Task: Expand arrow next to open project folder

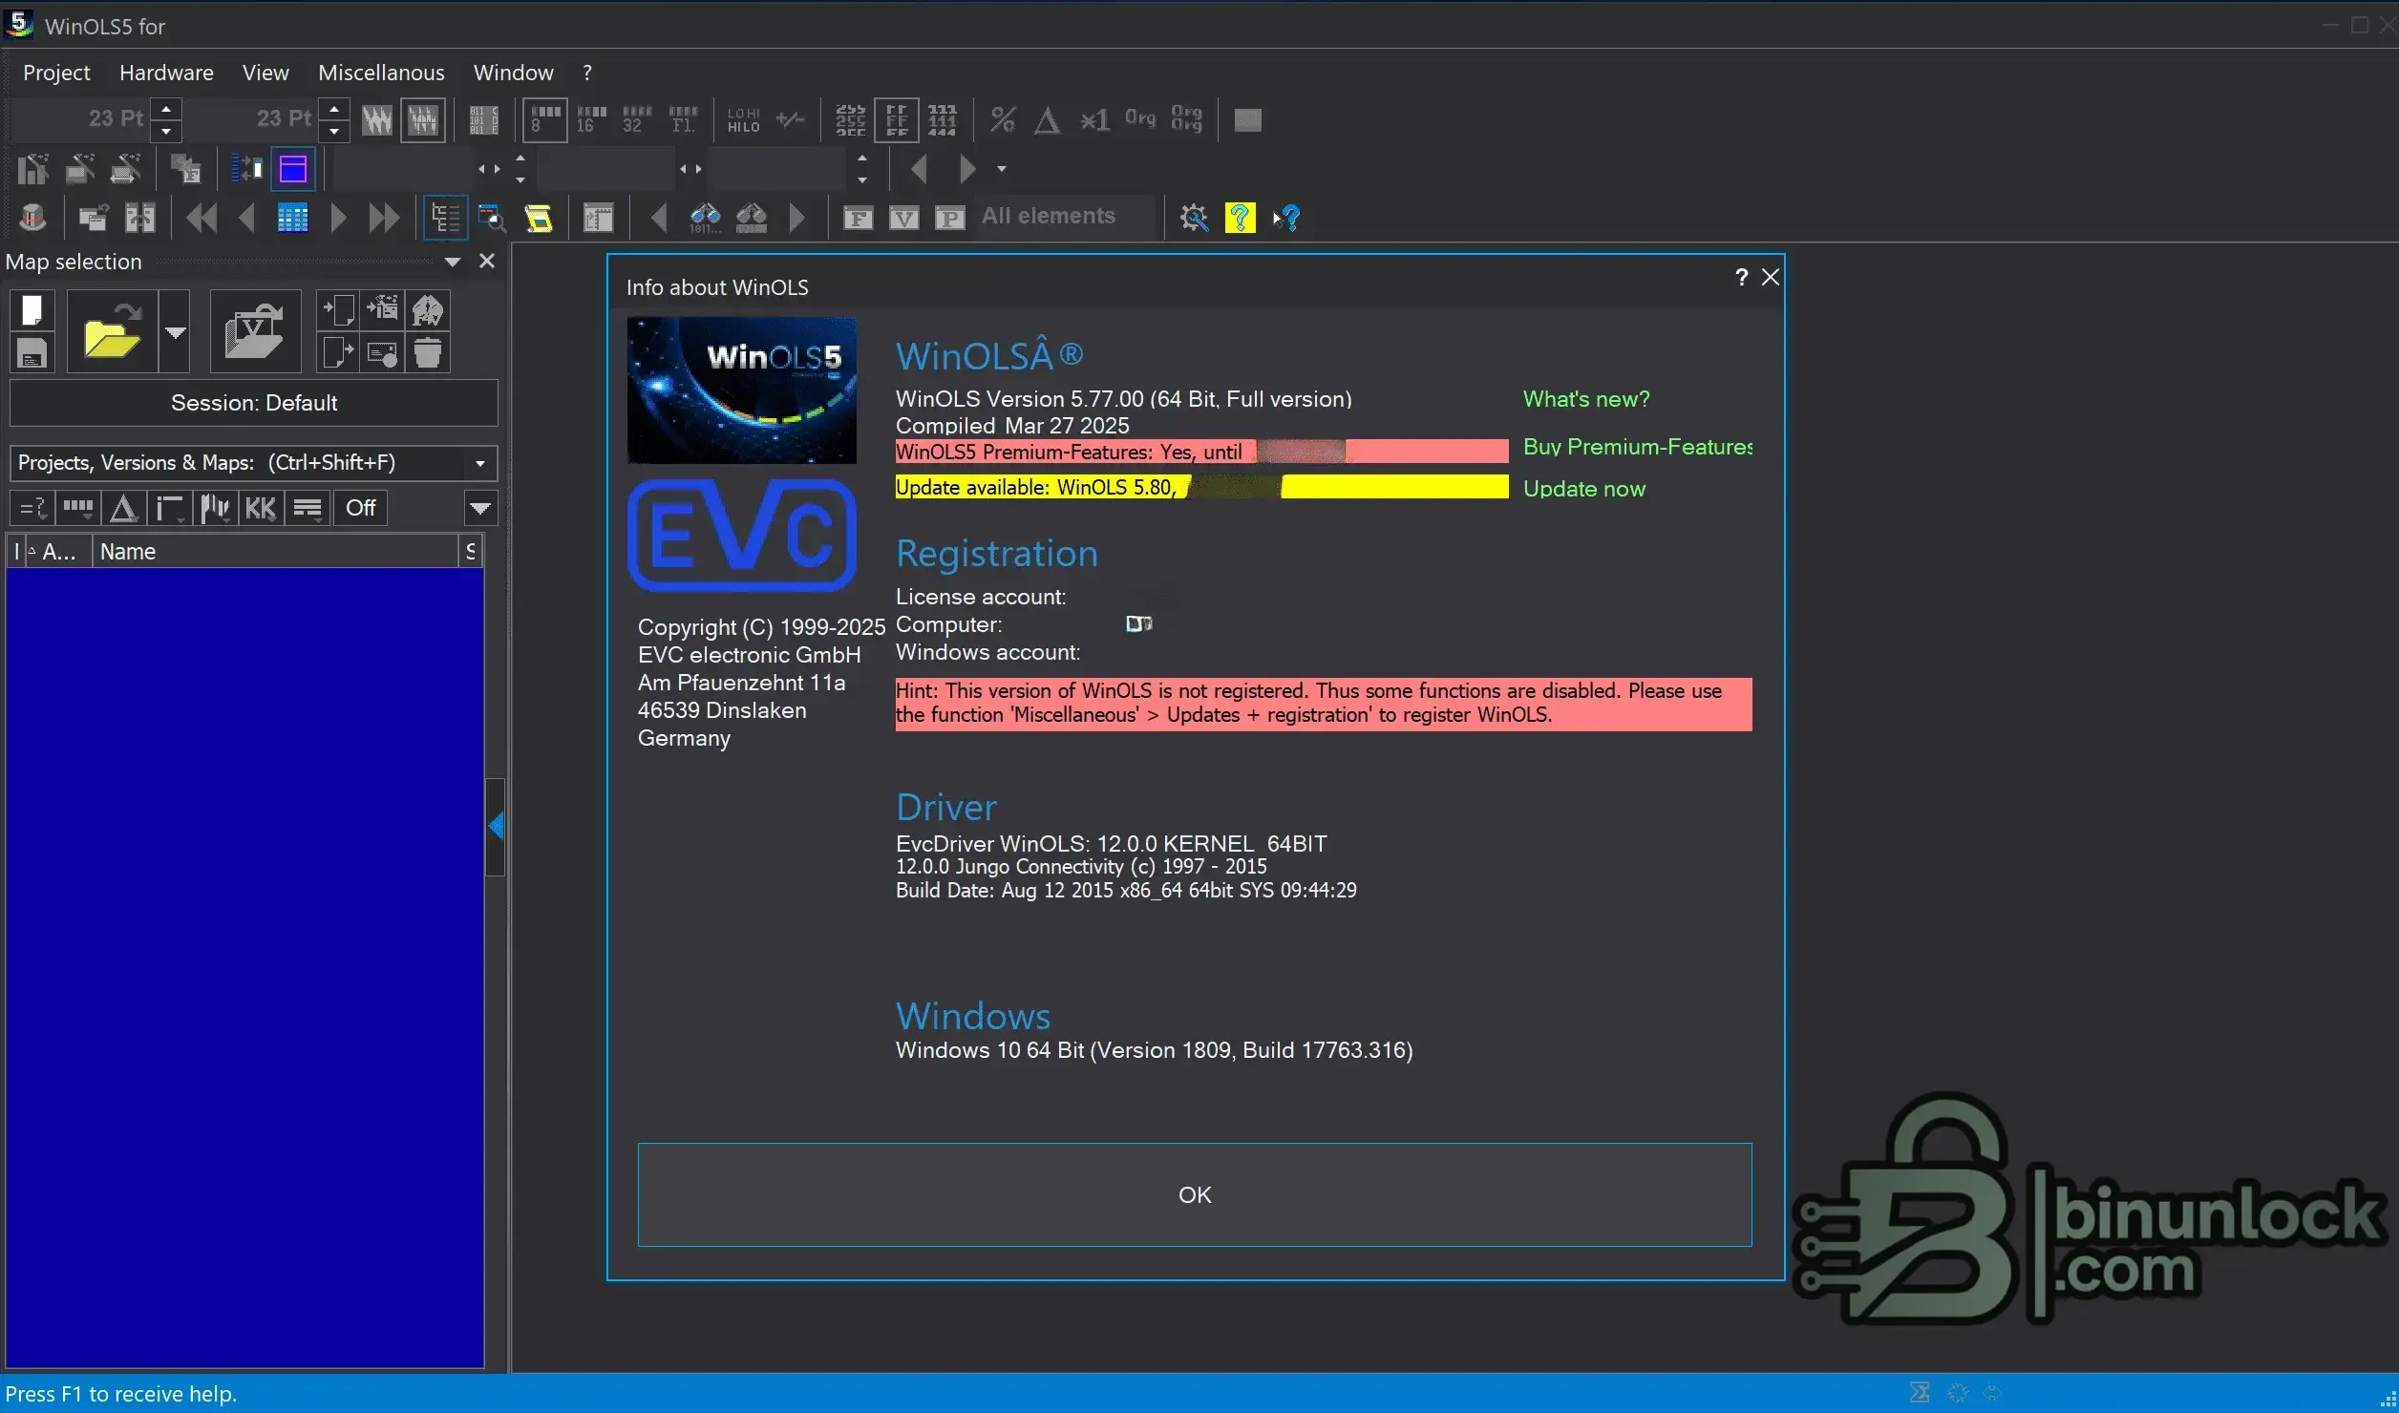Action: (x=175, y=331)
